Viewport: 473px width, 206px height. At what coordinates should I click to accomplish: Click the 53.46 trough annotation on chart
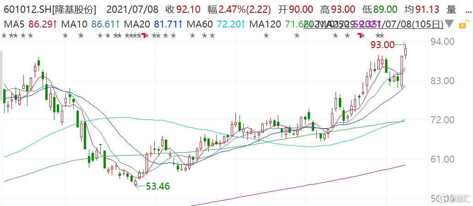click(x=158, y=186)
